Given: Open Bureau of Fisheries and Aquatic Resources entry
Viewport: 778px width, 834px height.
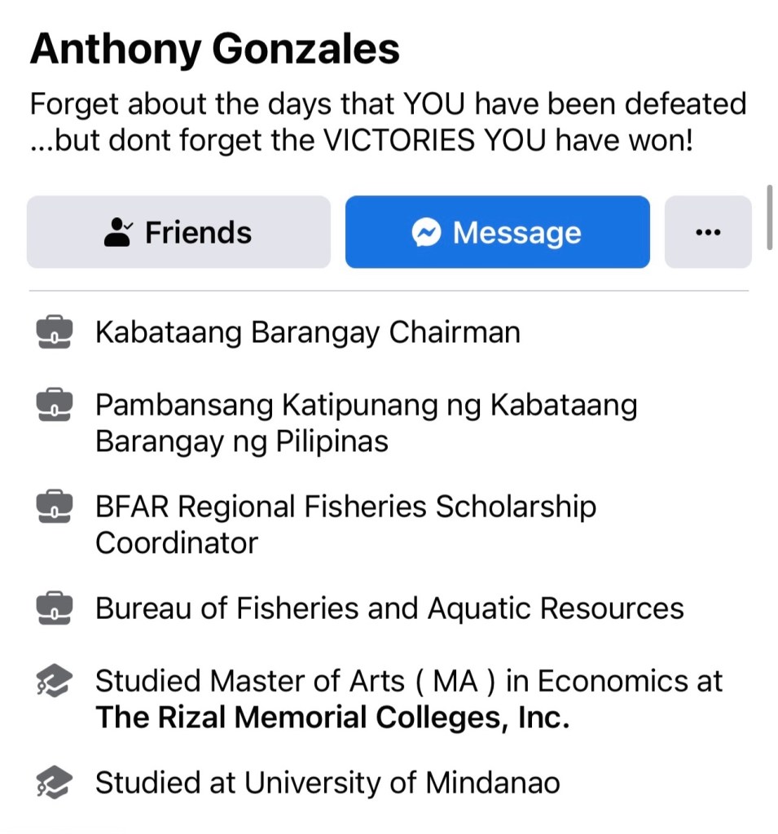Looking at the screenshot, I should point(389,608).
